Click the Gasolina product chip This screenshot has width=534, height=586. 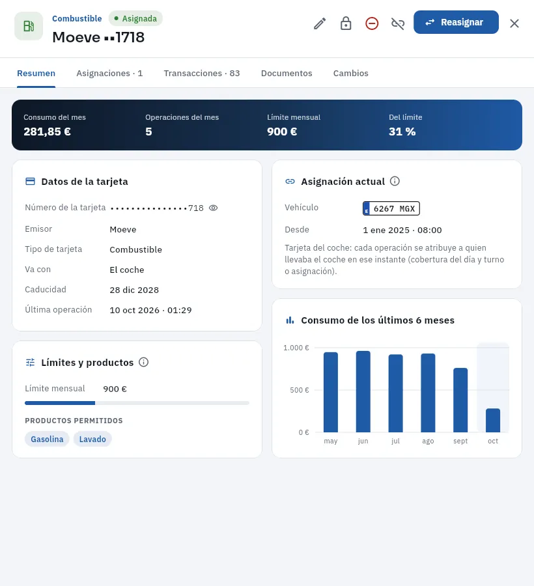47,439
